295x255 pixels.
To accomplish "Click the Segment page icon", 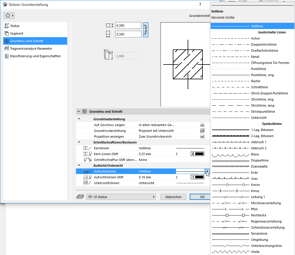I will pyautogui.click(x=7, y=33).
